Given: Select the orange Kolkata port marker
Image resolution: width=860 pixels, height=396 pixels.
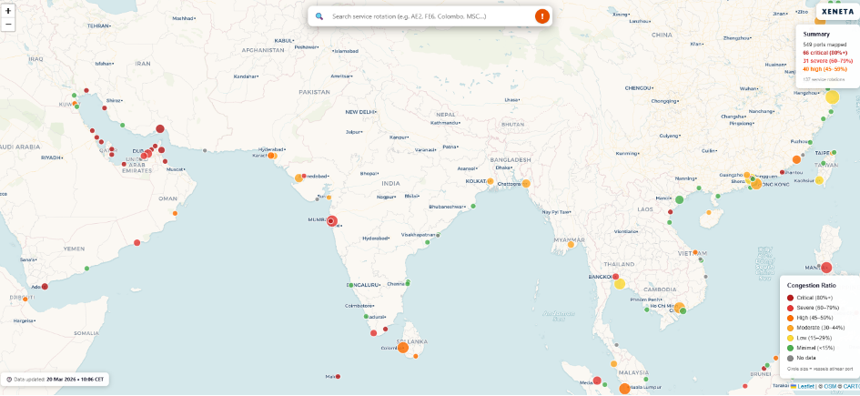Looking at the screenshot, I should 491,181.
